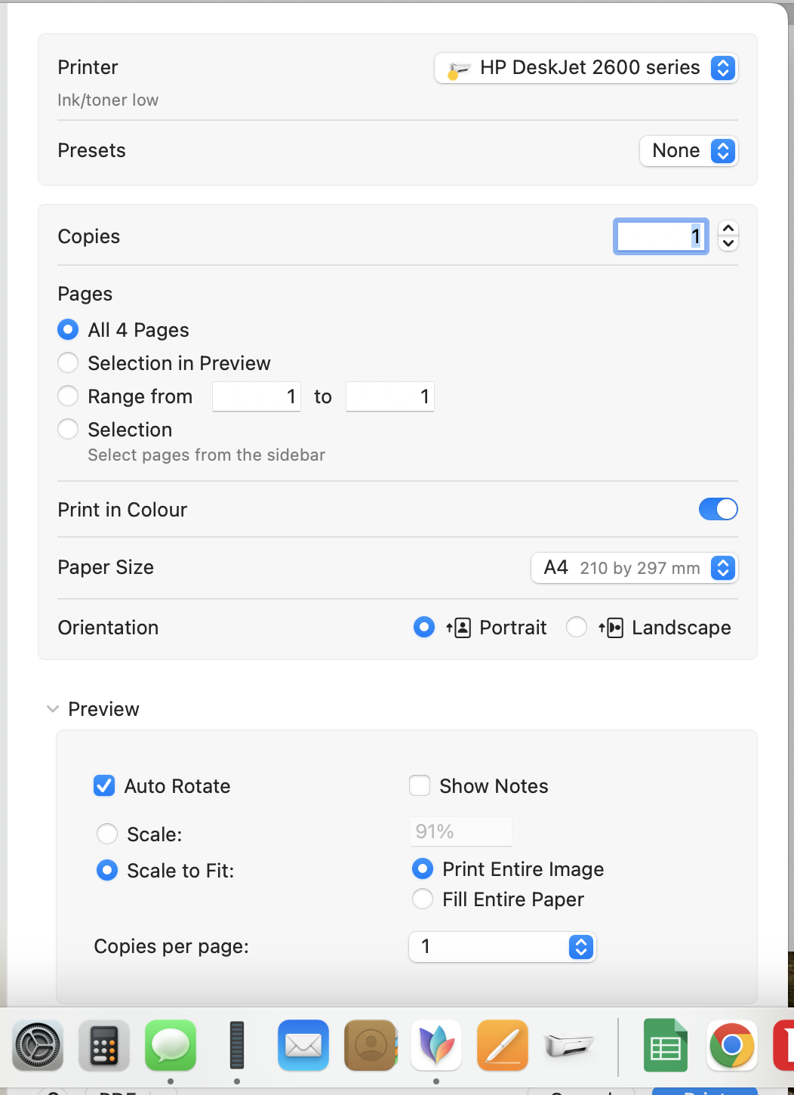
Task: Launch Calculator from the dock
Action: click(104, 1046)
